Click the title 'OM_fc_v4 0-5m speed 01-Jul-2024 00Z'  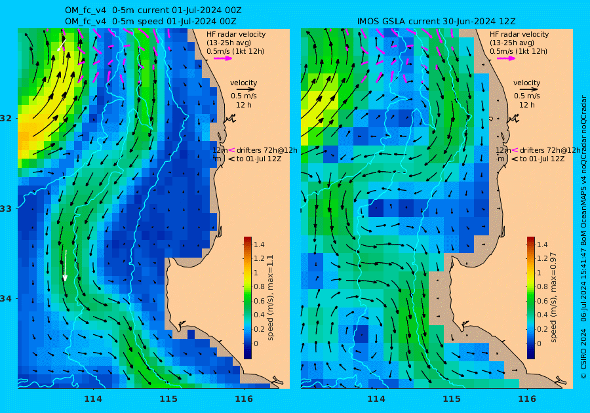coord(151,22)
